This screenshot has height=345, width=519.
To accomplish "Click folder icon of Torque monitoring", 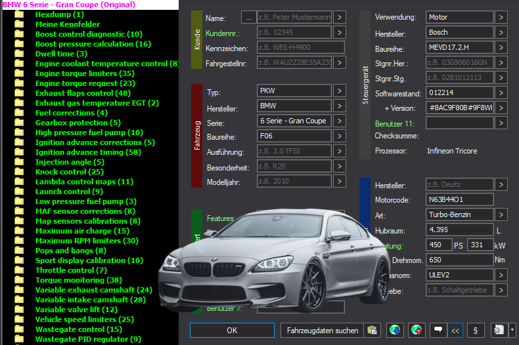I will click(x=19, y=280).
